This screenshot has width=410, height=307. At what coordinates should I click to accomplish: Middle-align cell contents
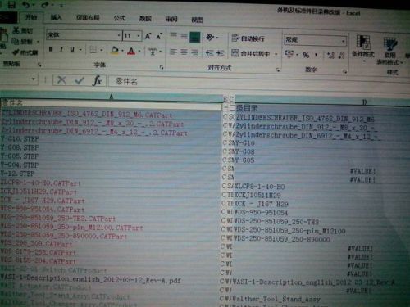(184, 36)
